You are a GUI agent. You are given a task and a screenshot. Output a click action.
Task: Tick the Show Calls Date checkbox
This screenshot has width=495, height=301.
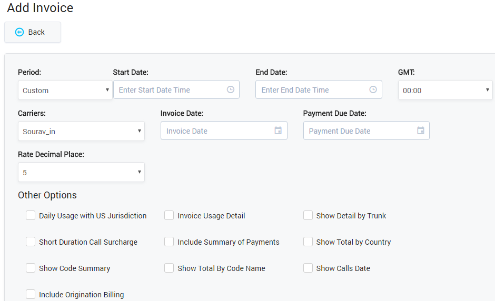tap(308, 268)
